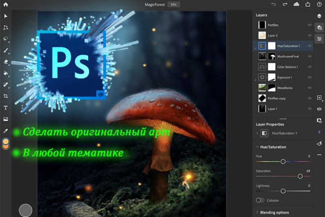Screen dimensions: 325x217
Task: Select the Lasso tool
Action: point(5,39)
